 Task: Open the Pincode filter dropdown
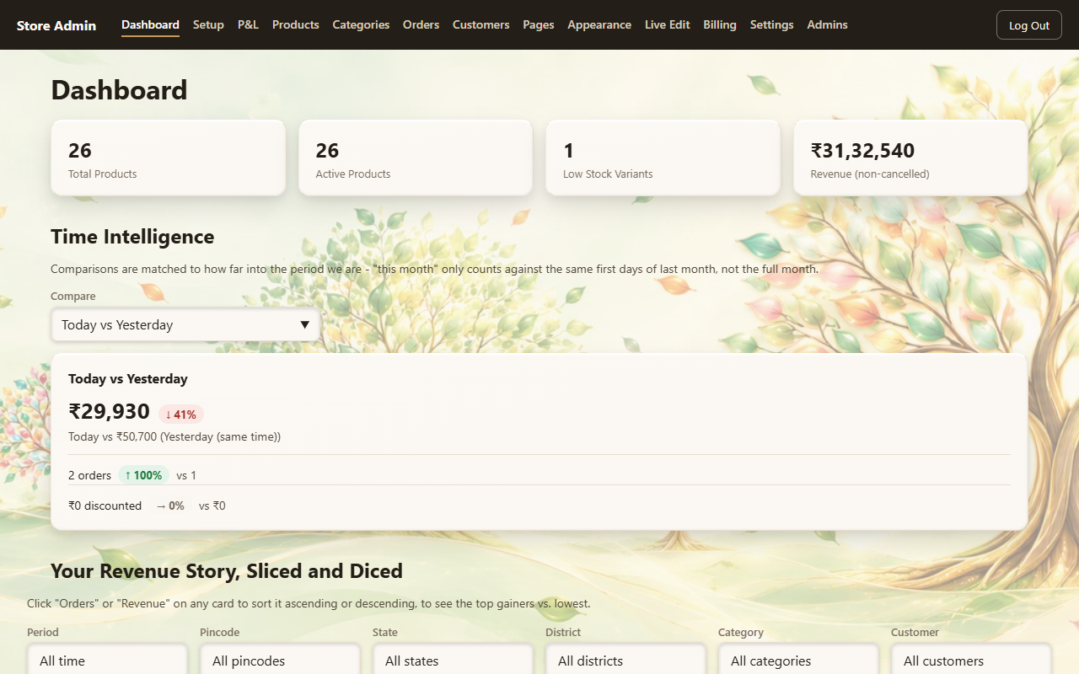pyautogui.click(x=280, y=660)
